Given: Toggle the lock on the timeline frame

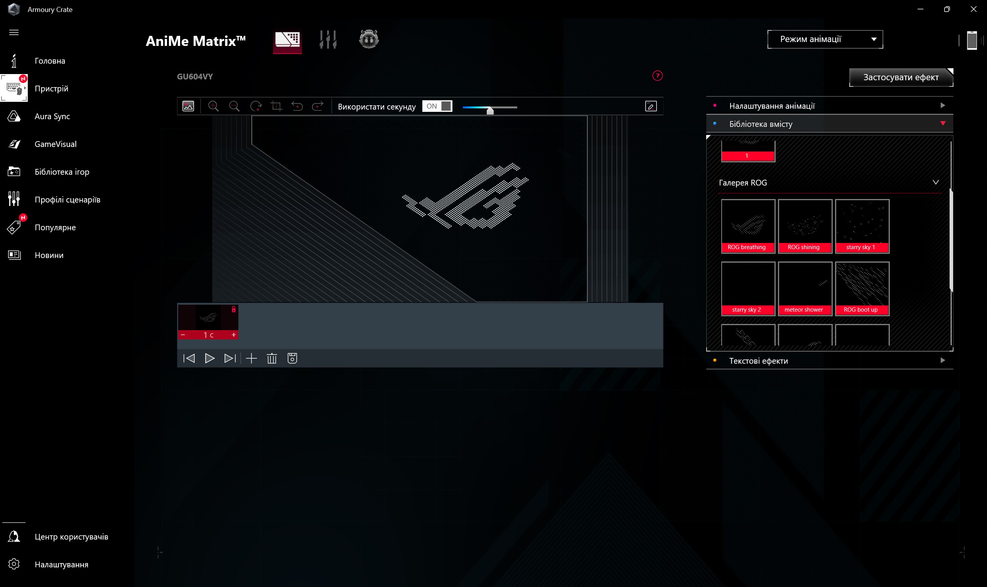Looking at the screenshot, I should [x=233, y=309].
